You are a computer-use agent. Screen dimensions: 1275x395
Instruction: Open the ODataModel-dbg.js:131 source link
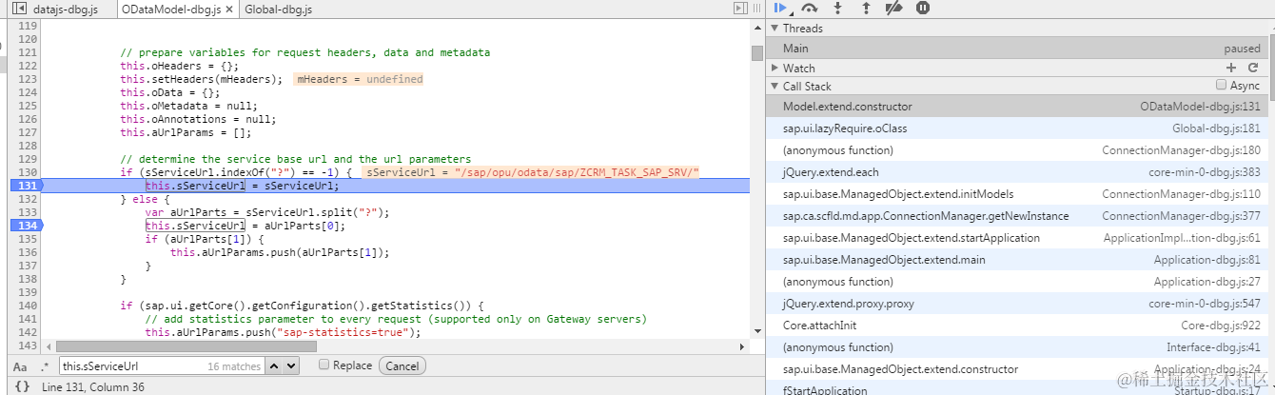[1200, 107]
